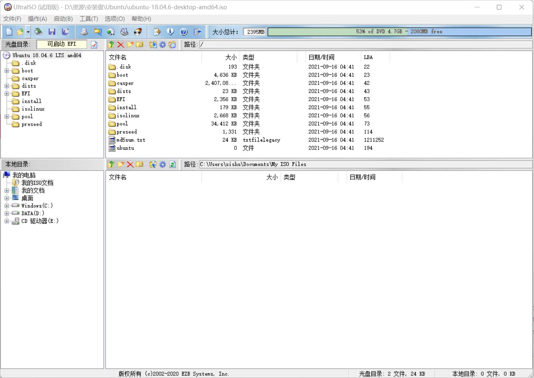Create a new ISO with the blank page icon
Image resolution: width=534 pixels, height=378 pixels.
[9, 31]
